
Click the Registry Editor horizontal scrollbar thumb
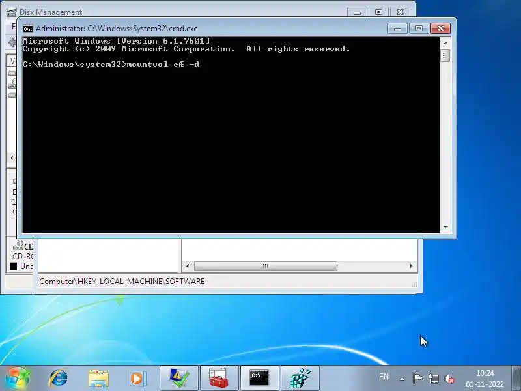(266, 266)
